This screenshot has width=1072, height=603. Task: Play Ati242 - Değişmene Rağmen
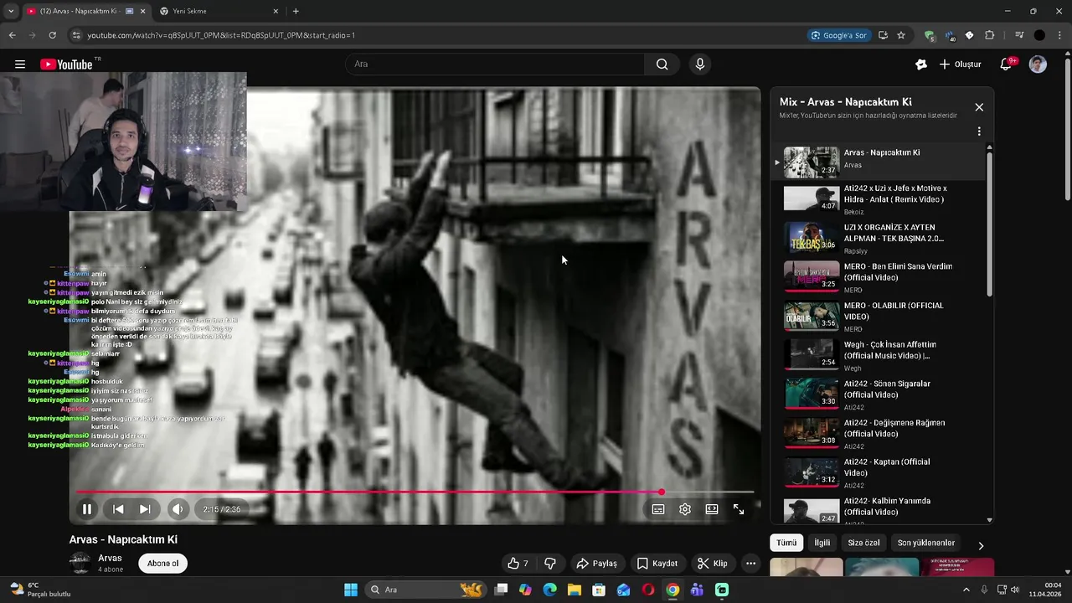878,433
